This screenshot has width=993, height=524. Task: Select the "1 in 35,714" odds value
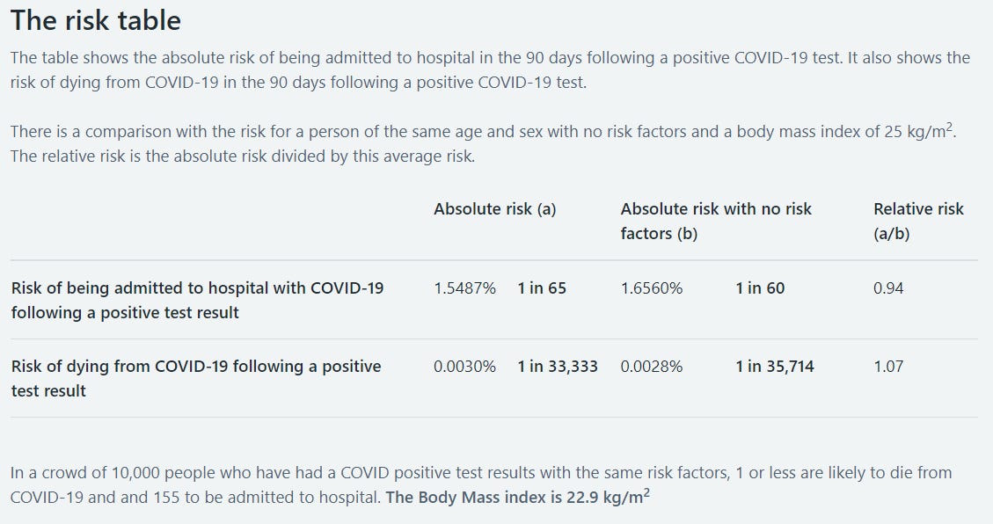point(775,367)
